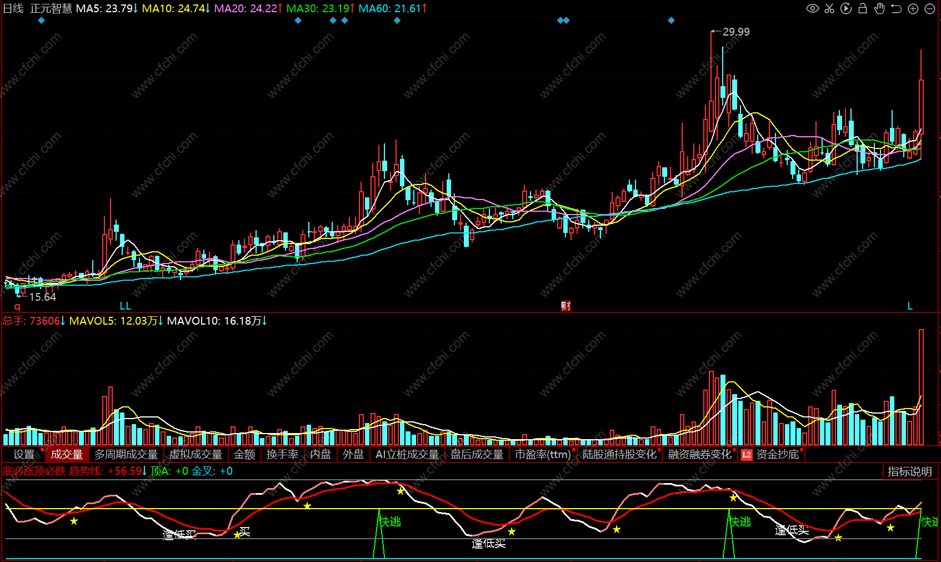Click the single blue L marker at right
This screenshot has height=562, width=941.
point(910,306)
